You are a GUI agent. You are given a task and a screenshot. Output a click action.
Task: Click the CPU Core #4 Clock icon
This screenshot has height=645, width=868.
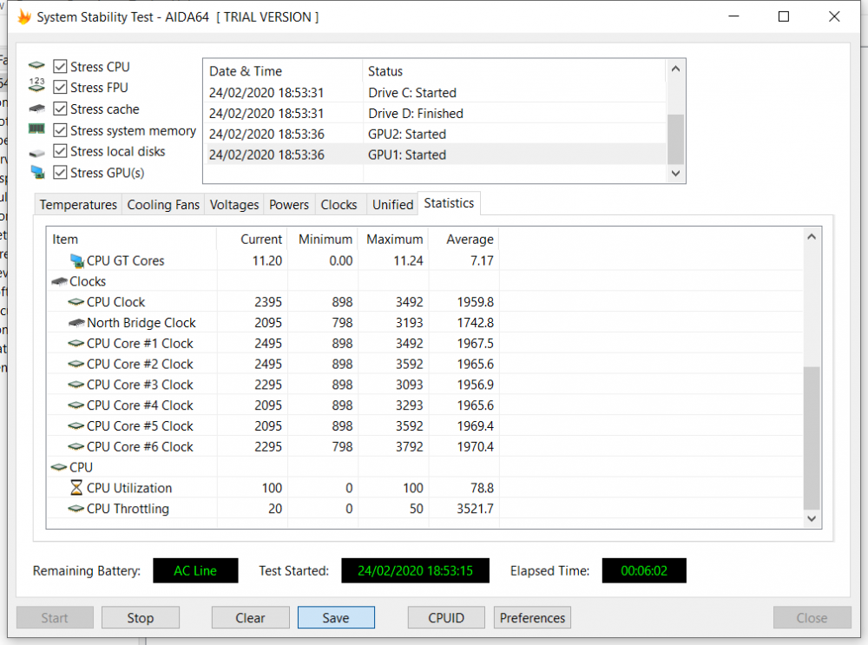[76, 405]
